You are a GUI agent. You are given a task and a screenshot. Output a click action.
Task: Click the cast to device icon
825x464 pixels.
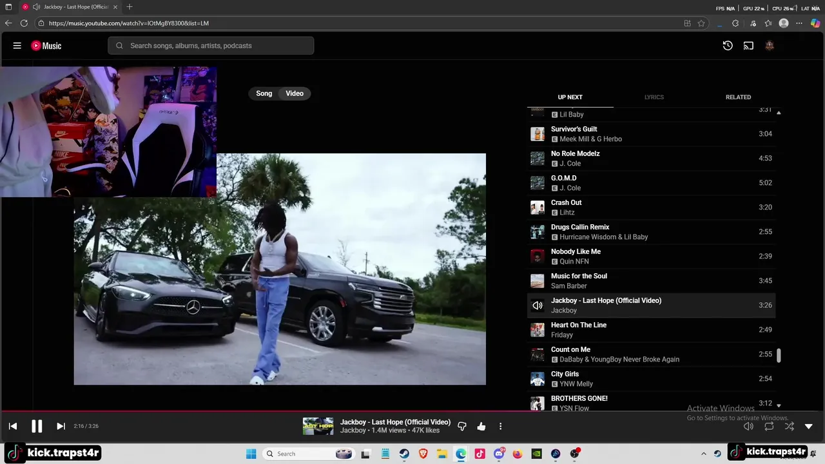748,46
